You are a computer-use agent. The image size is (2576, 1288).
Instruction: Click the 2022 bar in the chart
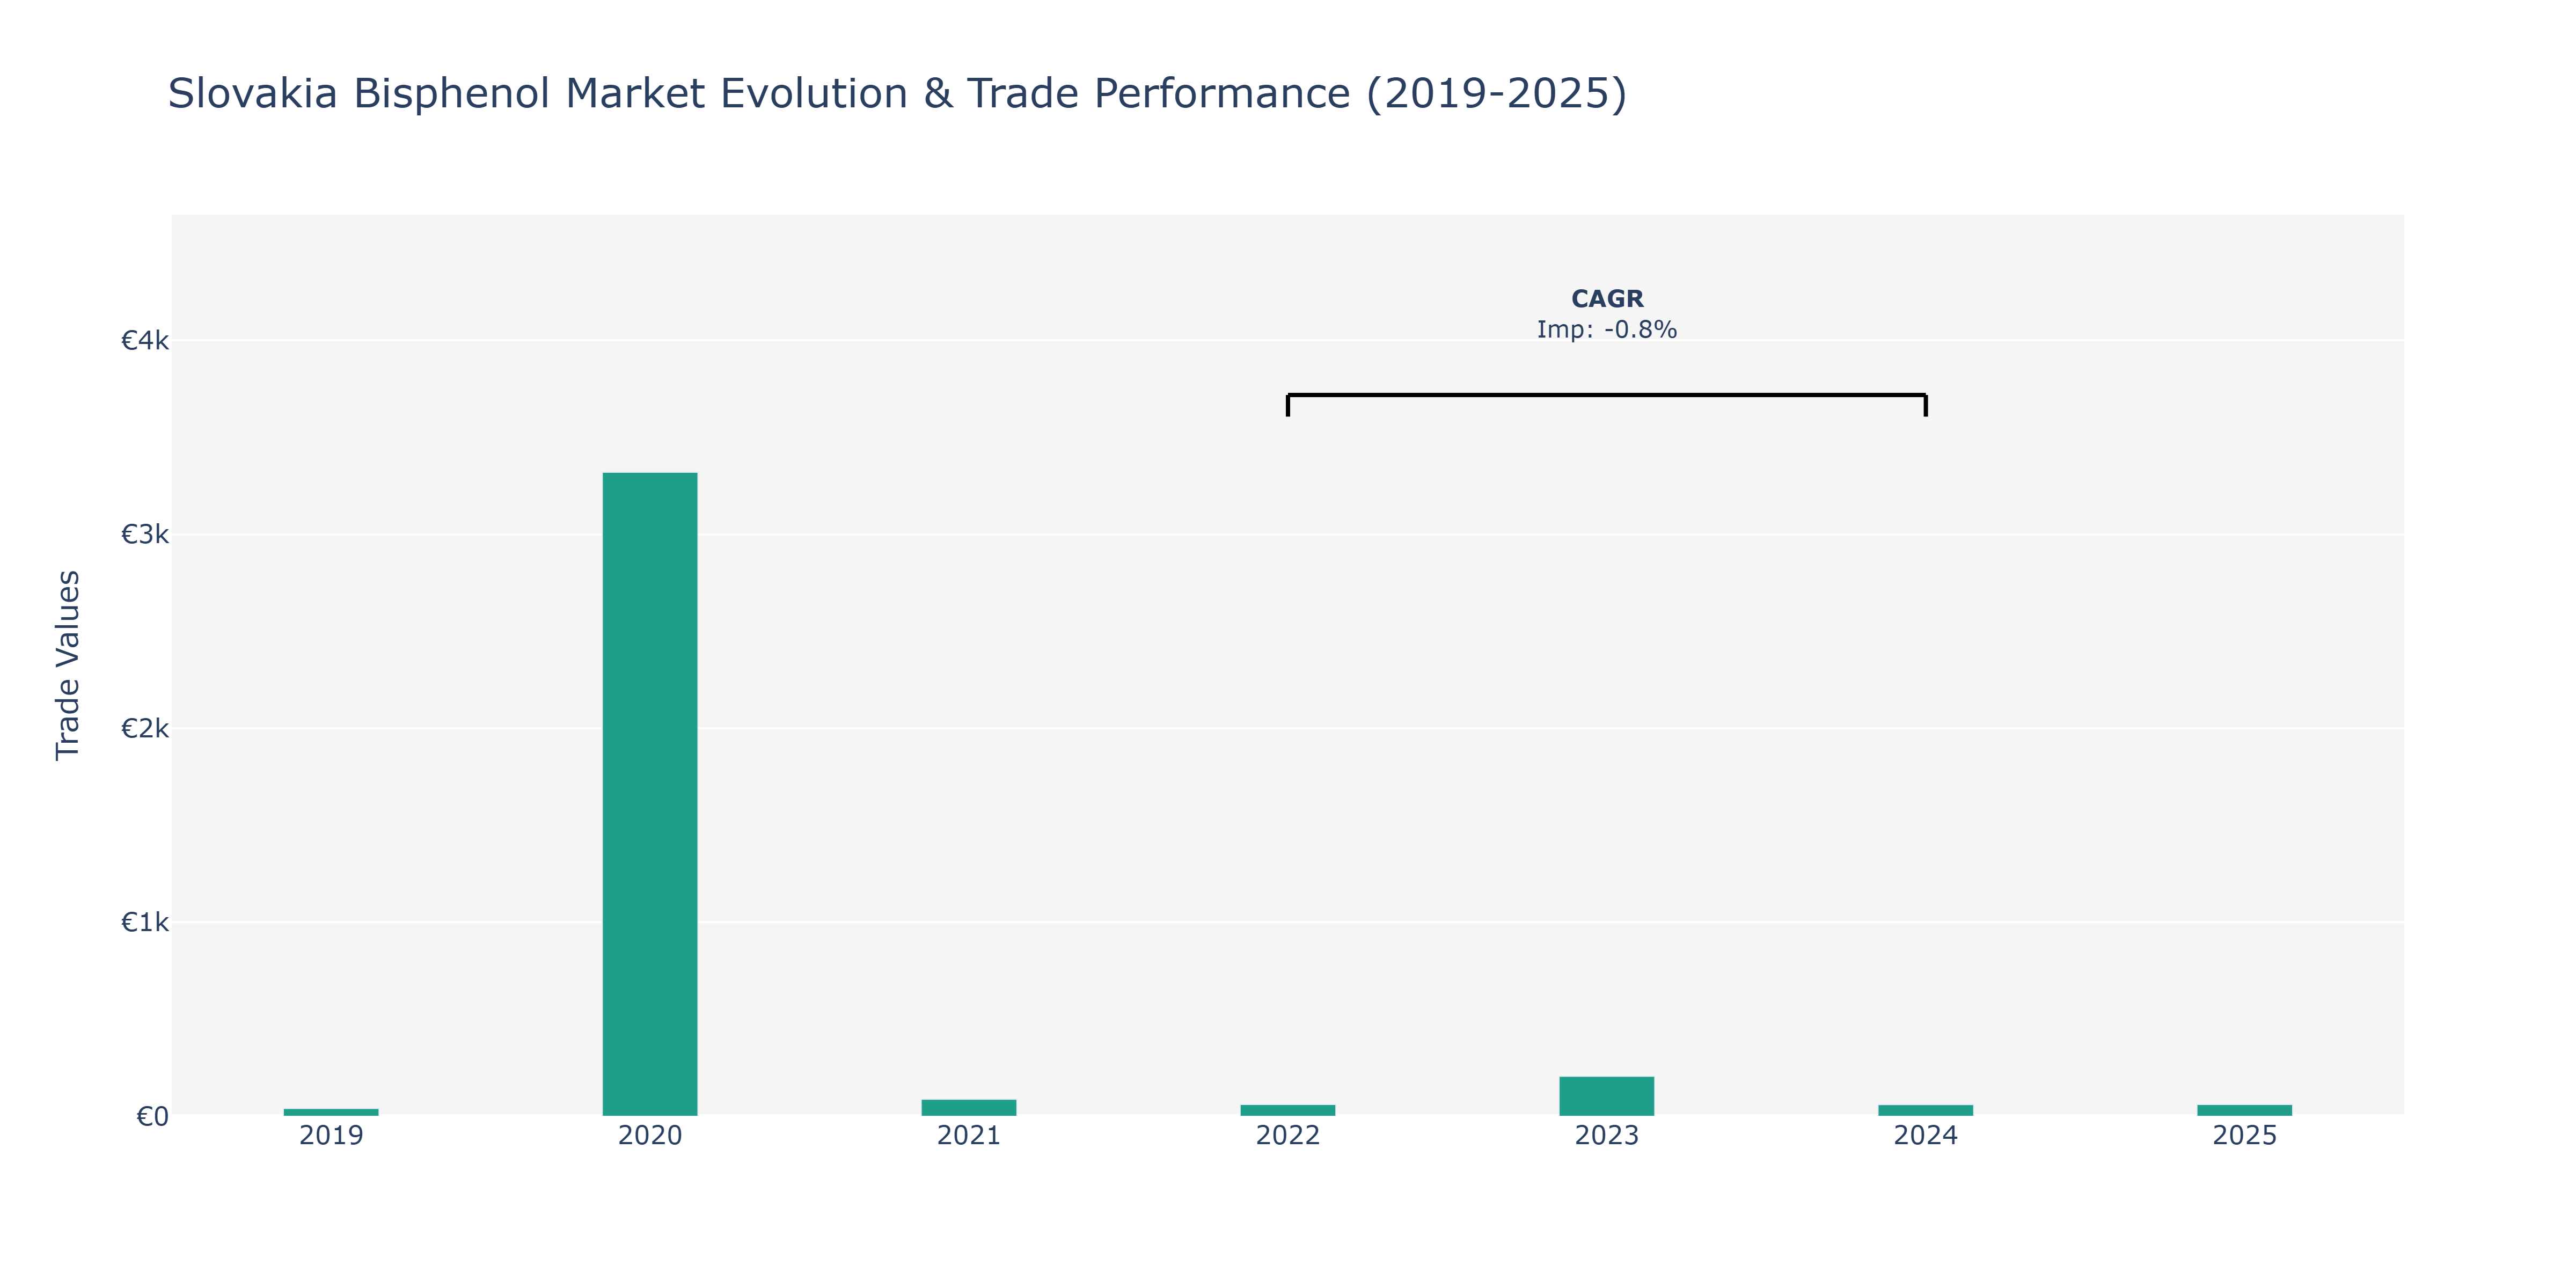[x=1288, y=1110]
